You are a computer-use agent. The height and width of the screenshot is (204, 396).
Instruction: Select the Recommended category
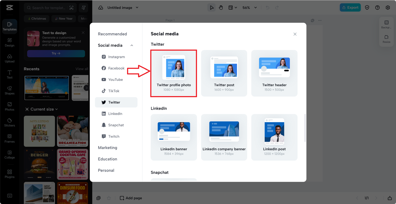tap(112, 34)
